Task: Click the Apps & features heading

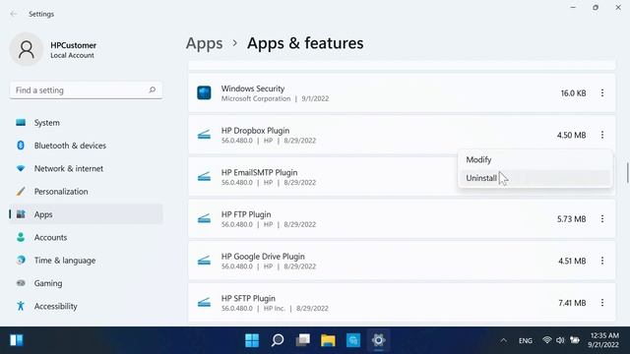Action: [x=305, y=43]
